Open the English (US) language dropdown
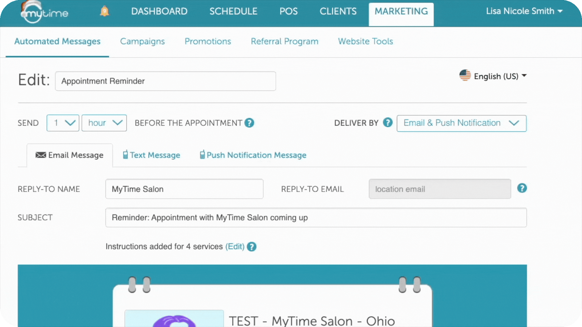This screenshot has height=327, width=582. coord(500,76)
